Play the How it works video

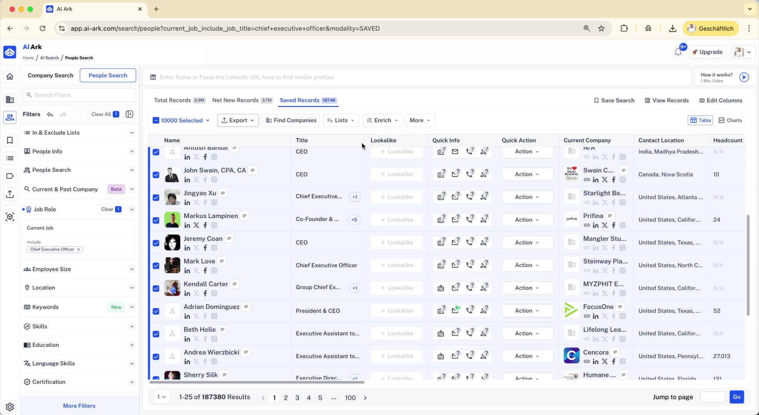point(744,77)
